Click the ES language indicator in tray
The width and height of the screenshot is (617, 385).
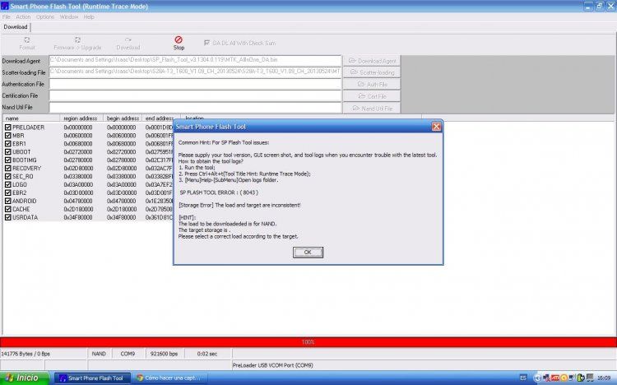pyautogui.click(x=523, y=378)
